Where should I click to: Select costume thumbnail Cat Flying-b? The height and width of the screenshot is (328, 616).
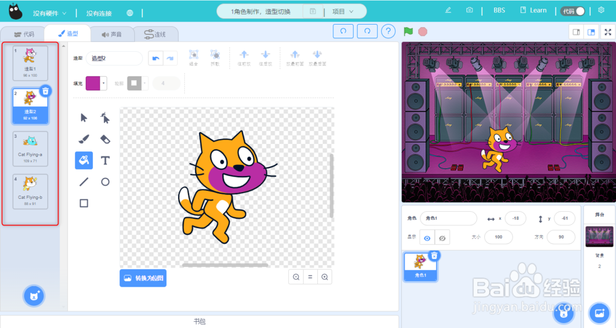point(30,191)
